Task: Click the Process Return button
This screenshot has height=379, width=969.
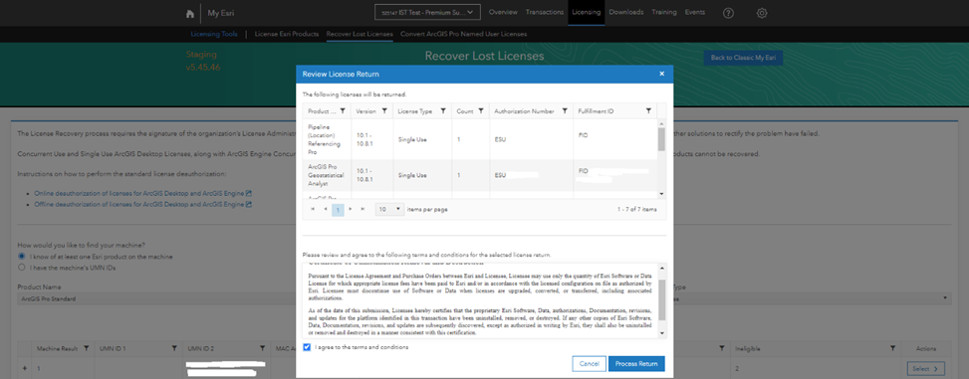Action: click(x=636, y=364)
